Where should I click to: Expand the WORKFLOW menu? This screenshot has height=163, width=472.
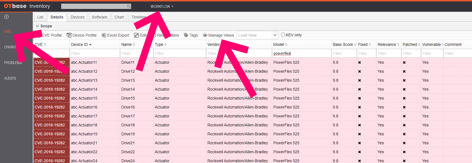pos(162,6)
